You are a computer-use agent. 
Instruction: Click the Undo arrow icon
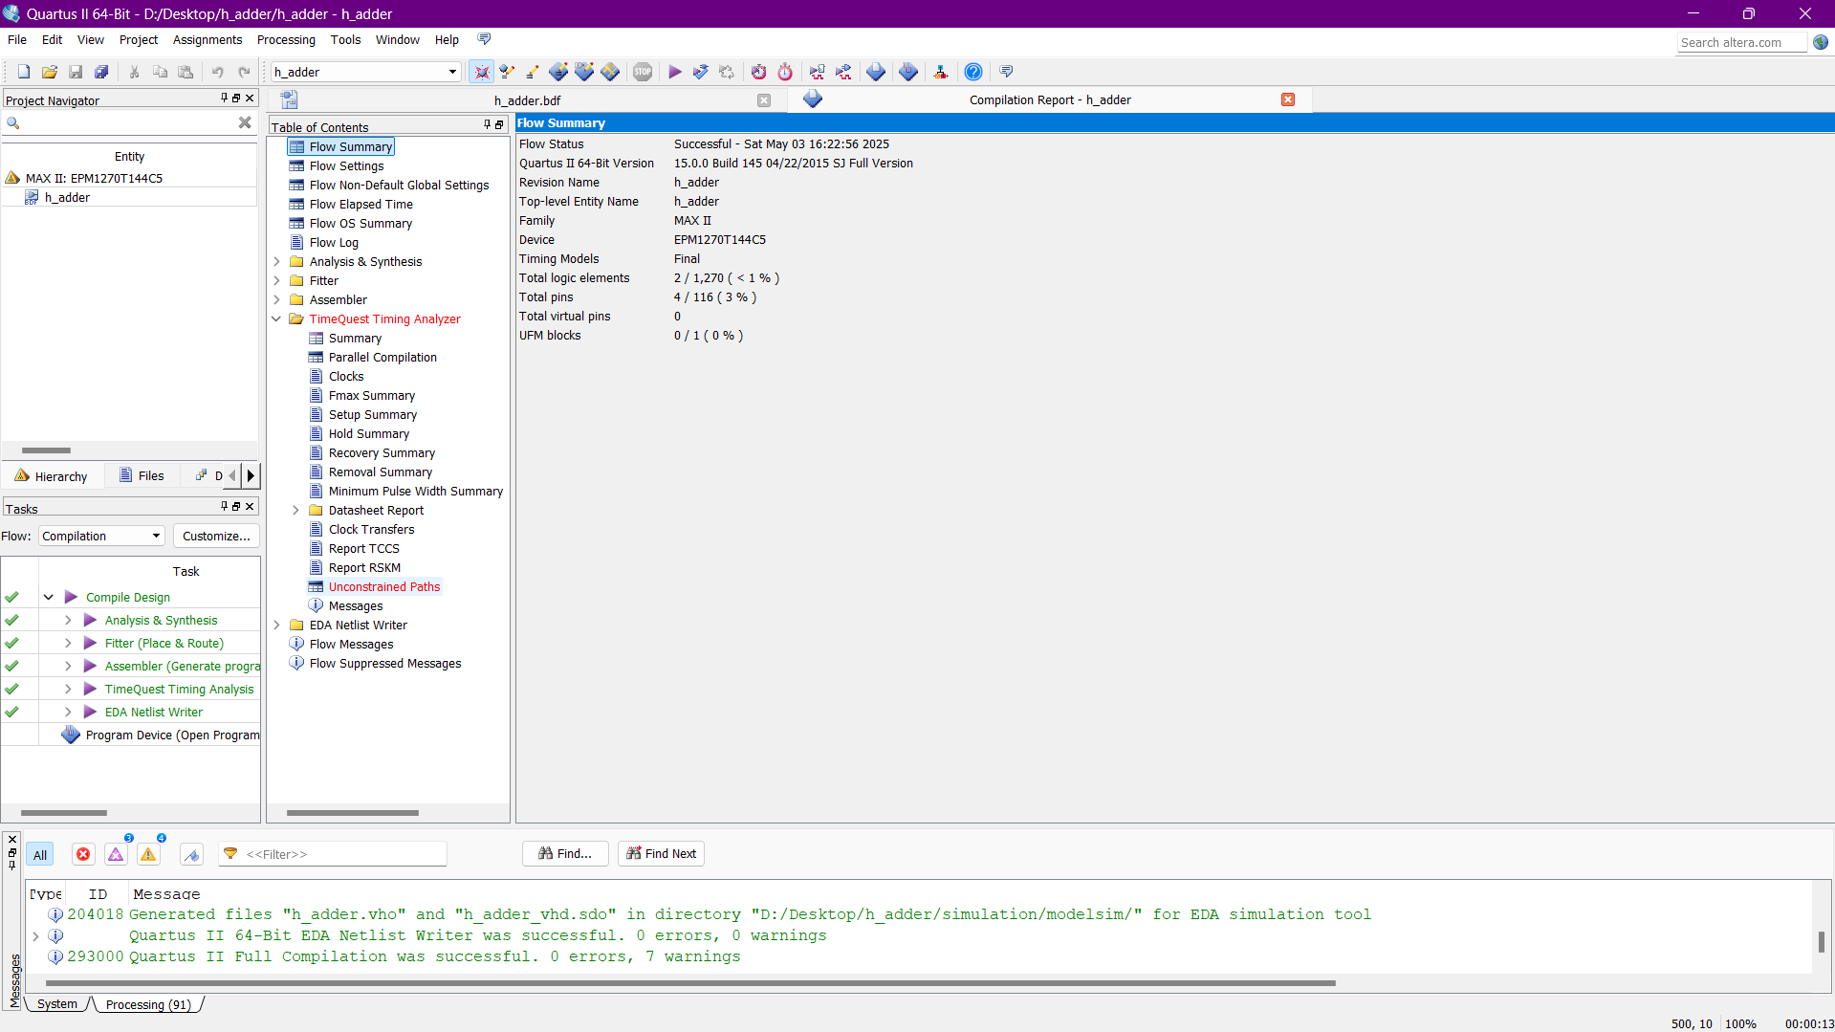point(218,72)
